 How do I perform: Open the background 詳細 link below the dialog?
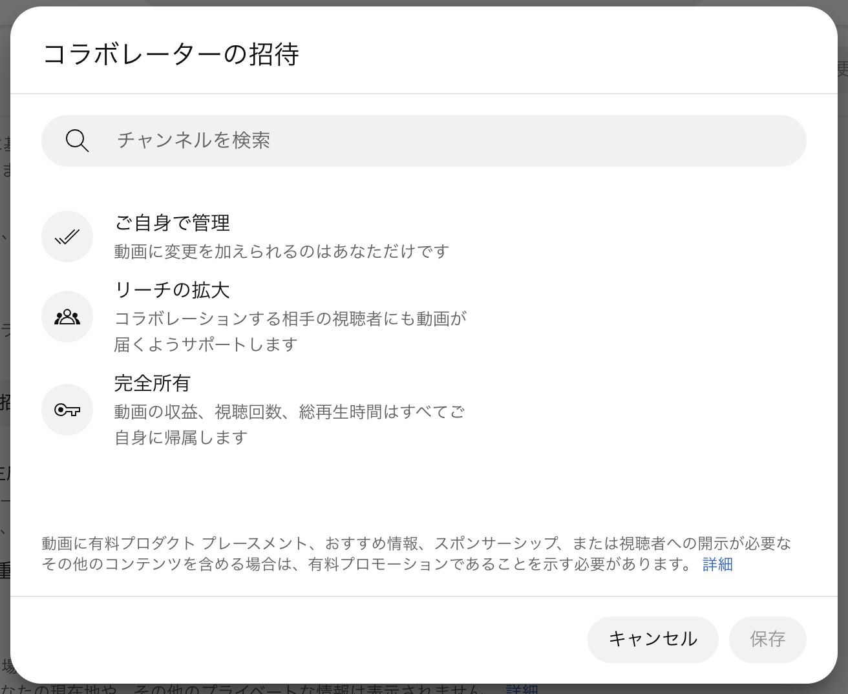[521, 689]
